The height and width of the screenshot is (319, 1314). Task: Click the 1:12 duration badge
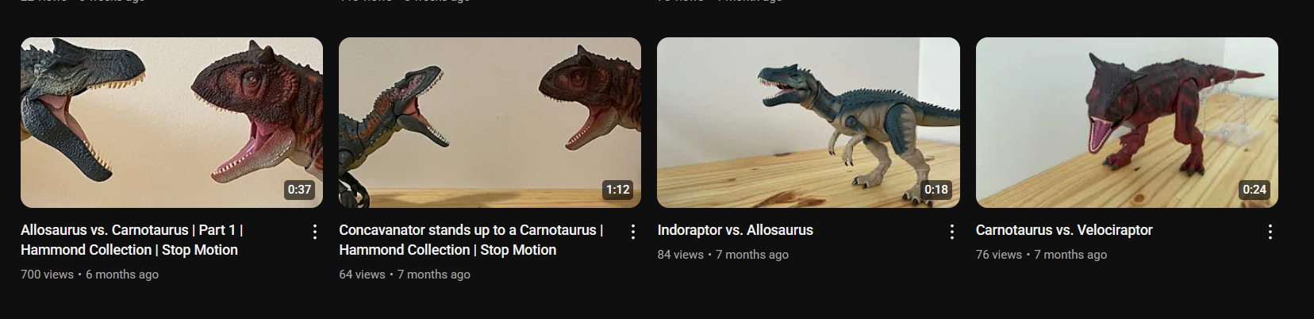pyautogui.click(x=617, y=190)
